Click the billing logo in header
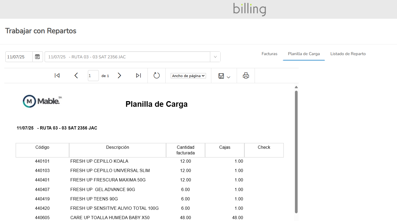Viewport: 397px width, 221px height. (x=250, y=9)
